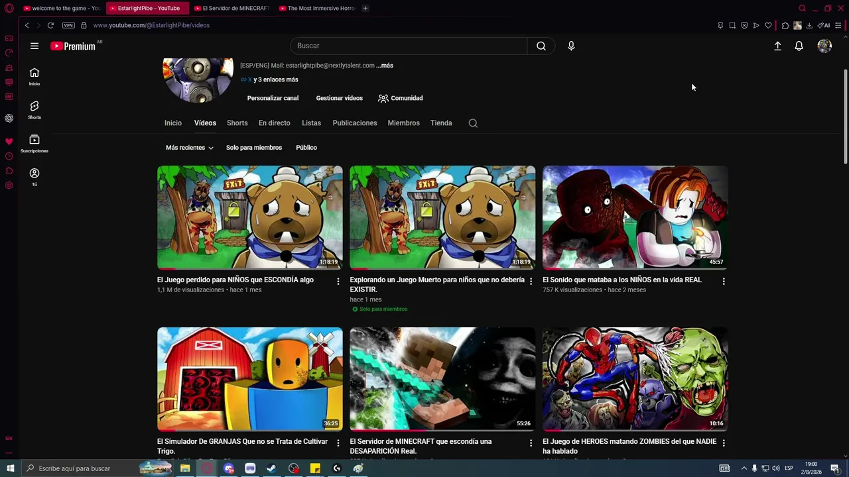The height and width of the screenshot is (477, 849).
Task: Go to the YouTube Premium logo home
Action: (x=73, y=46)
